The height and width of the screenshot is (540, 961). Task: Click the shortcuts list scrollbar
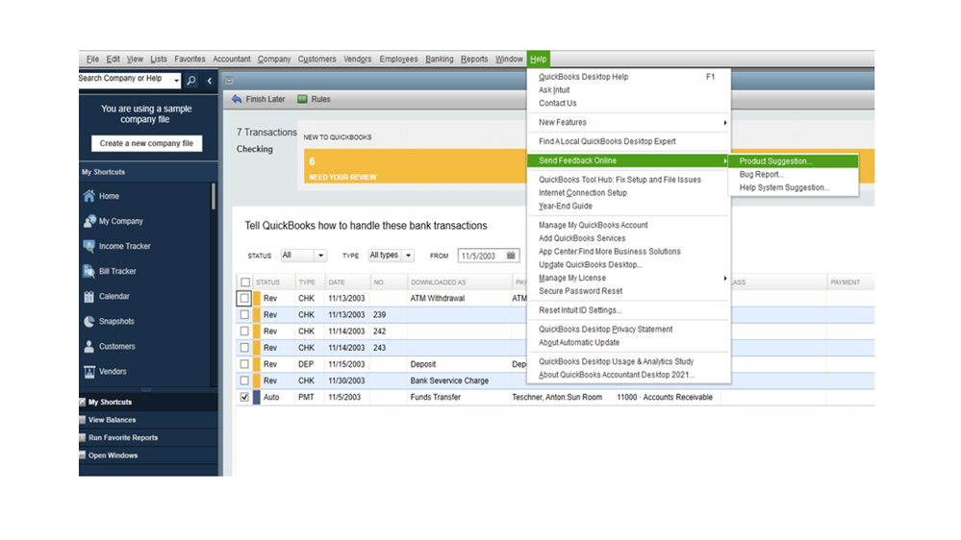tap(213, 196)
